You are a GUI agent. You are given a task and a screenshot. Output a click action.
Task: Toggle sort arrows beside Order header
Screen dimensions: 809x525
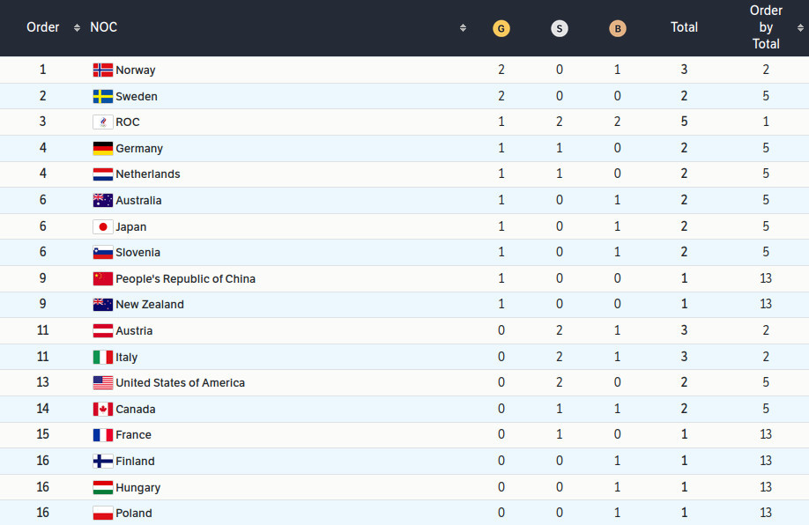click(78, 28)
